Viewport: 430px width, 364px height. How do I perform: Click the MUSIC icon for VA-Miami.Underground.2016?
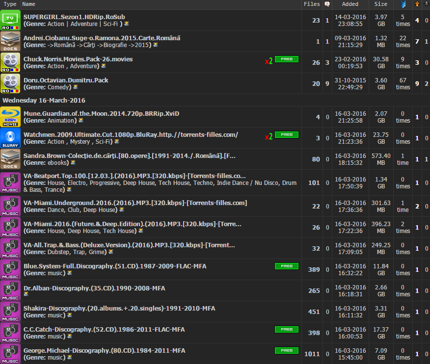coord(10,206)
